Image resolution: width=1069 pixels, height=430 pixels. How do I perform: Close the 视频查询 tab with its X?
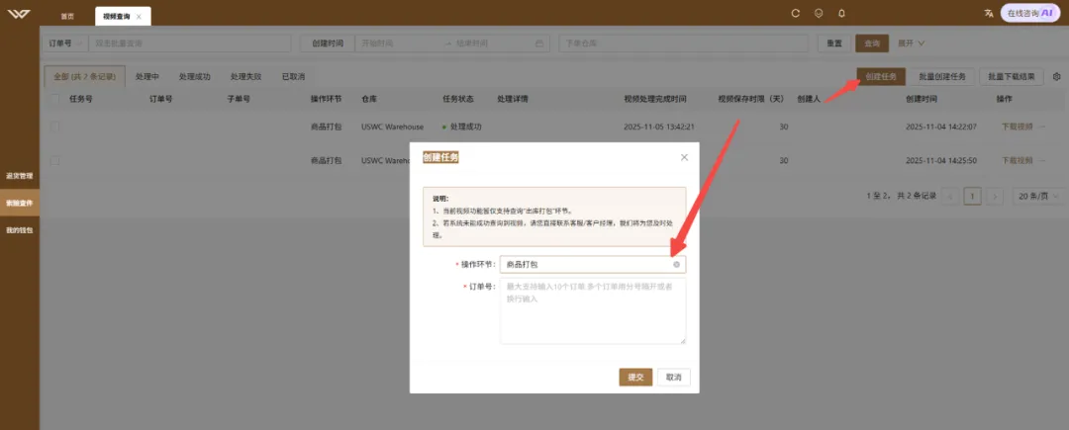click(x=140, y=17)
